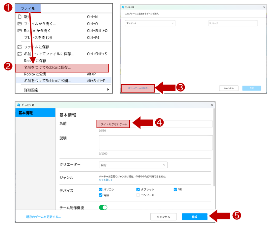Close the game selection dialog

(264, 7)
